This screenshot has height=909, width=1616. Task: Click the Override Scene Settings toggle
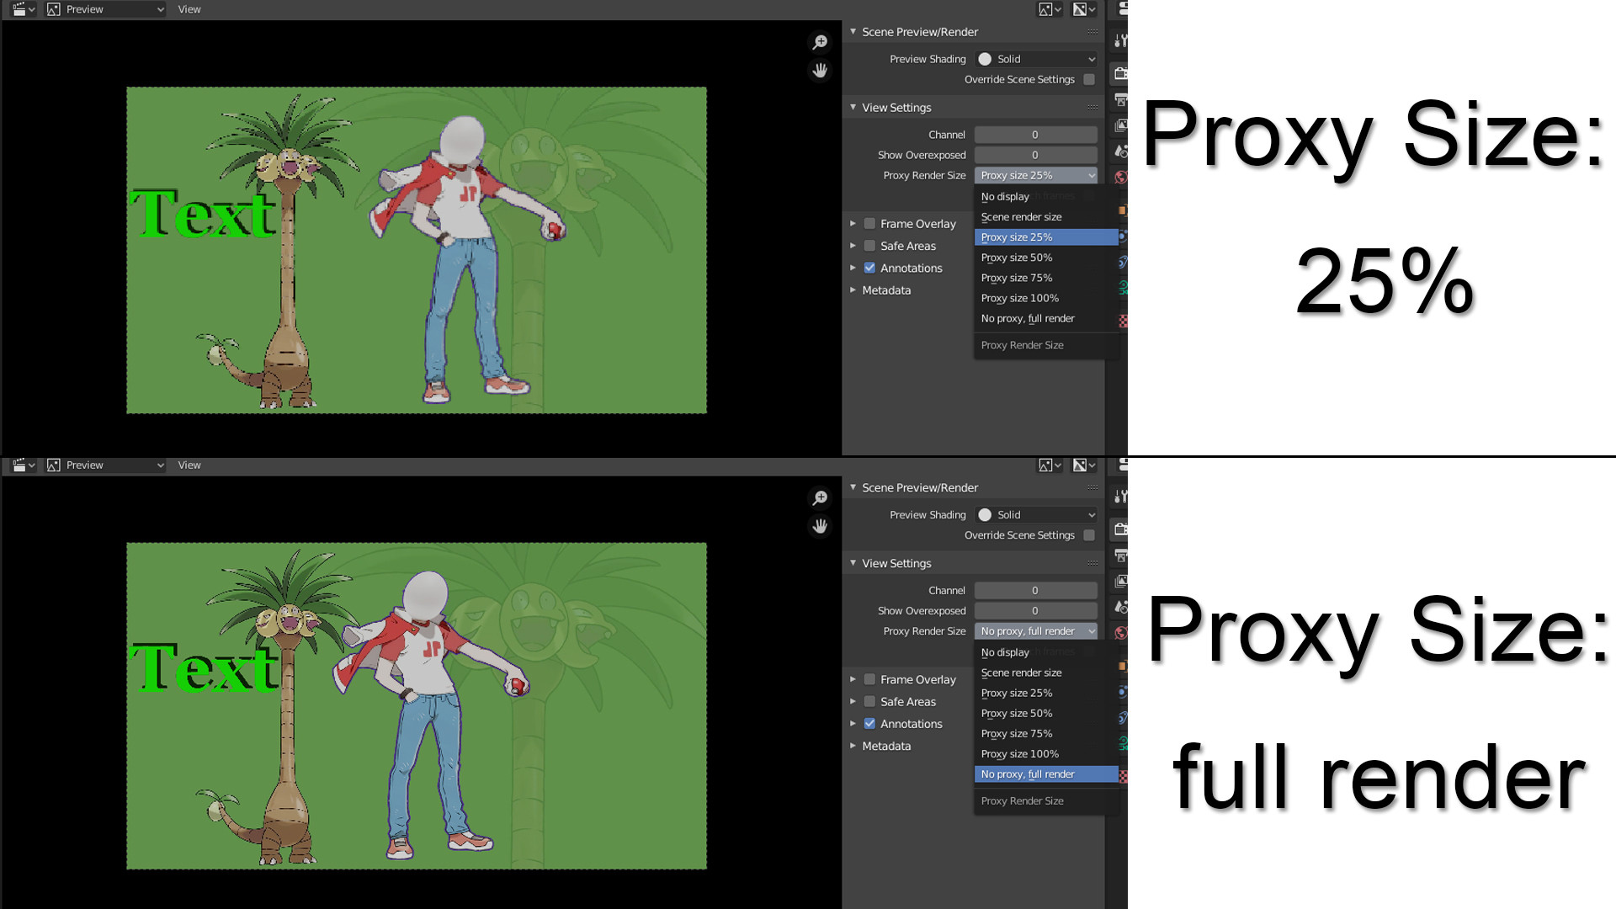pyautogui.click(x=1089, y=79)
